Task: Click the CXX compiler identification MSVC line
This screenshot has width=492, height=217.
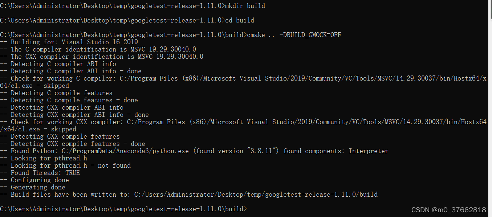Action: 102,57
